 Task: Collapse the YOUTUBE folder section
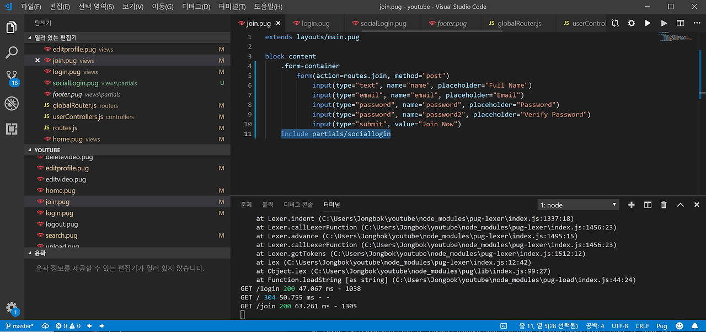pyautogui.click(x=47, y=150)
